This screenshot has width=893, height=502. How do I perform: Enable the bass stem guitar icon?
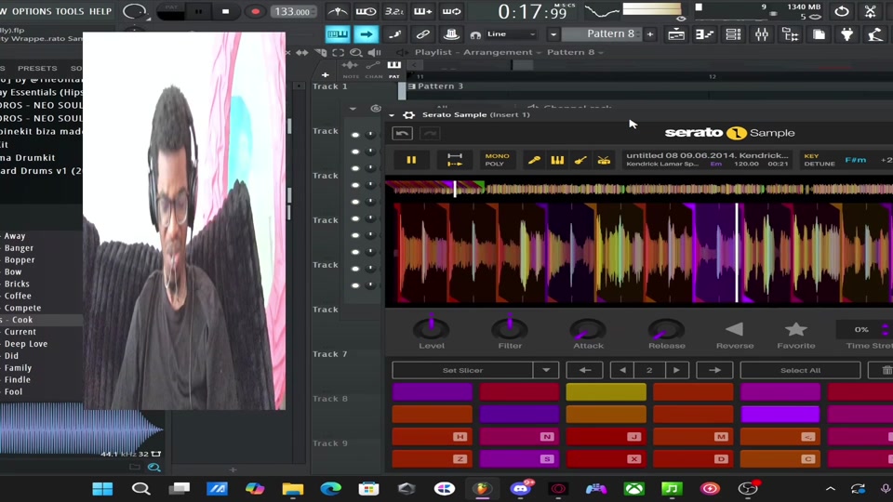(580, 160)
